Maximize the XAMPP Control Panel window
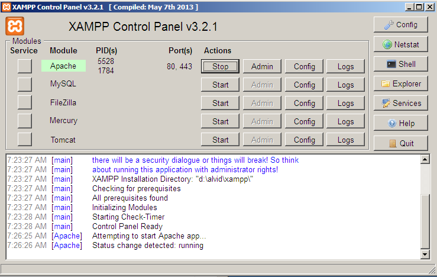Viewport: 437px width, 277px height. tap(419, 7)
